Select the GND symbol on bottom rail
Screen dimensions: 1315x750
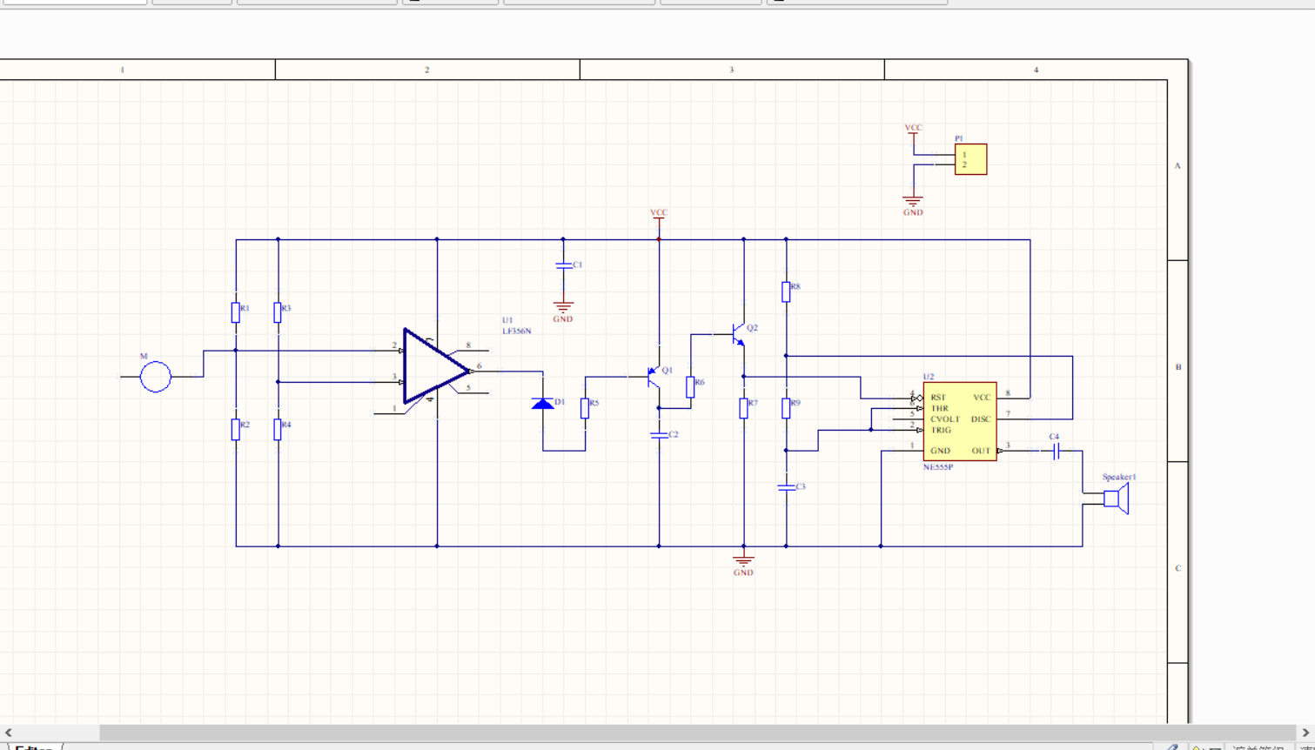[x=743, y=566]
